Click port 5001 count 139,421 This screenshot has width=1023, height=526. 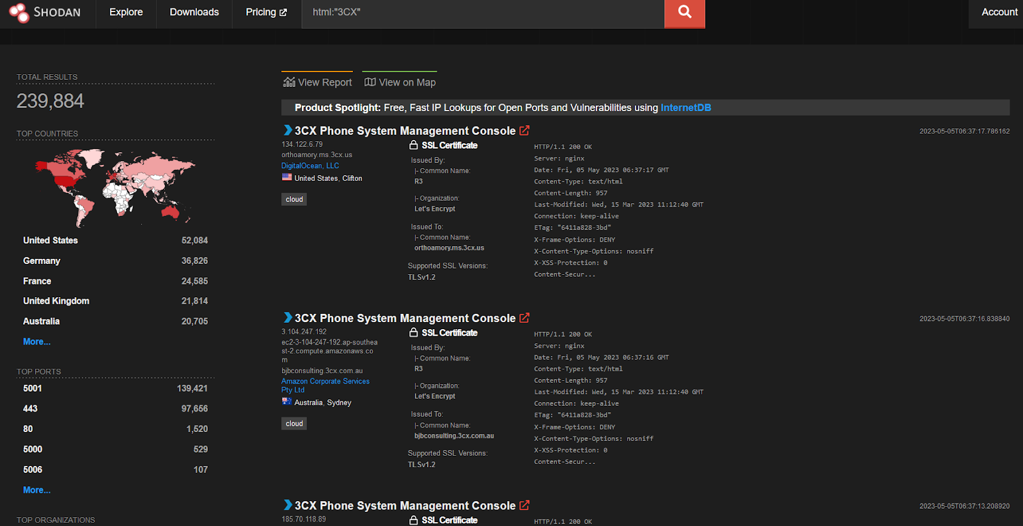(x=192, y=388)
